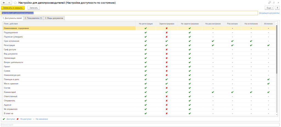Open the 3. Виды документов tab

click(54, 18)
